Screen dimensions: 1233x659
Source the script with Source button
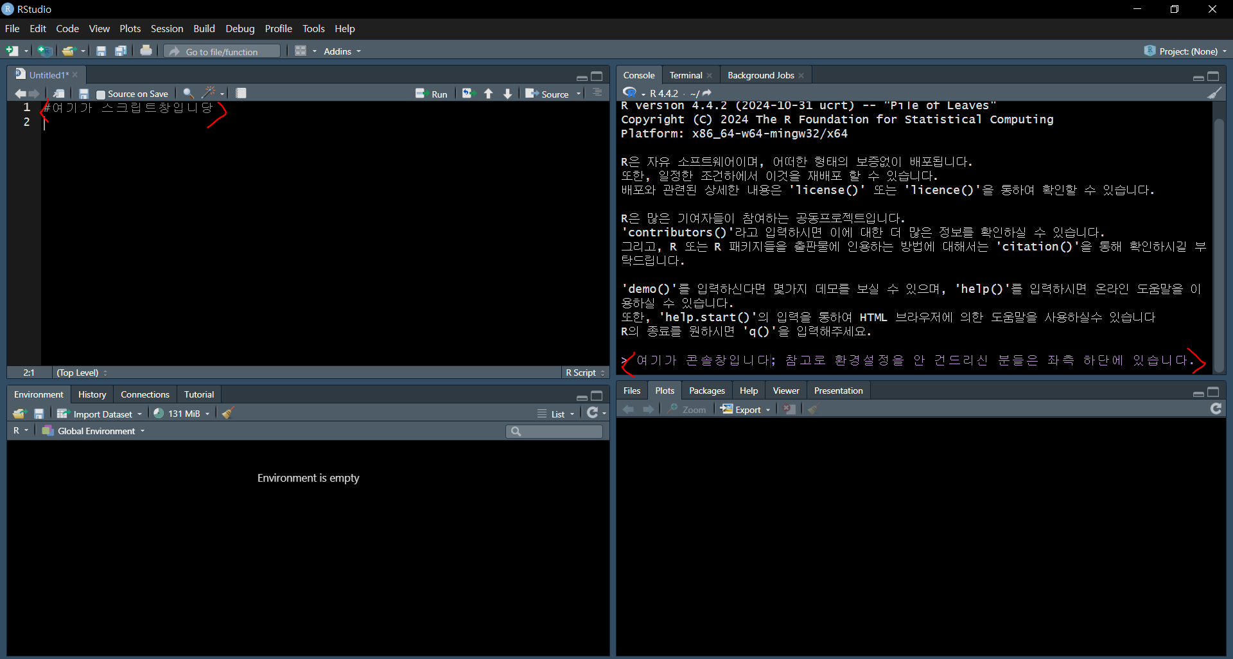(547, 94)
